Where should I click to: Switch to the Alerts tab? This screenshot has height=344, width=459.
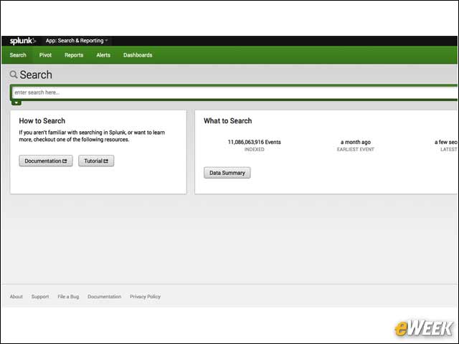point(103,55)
